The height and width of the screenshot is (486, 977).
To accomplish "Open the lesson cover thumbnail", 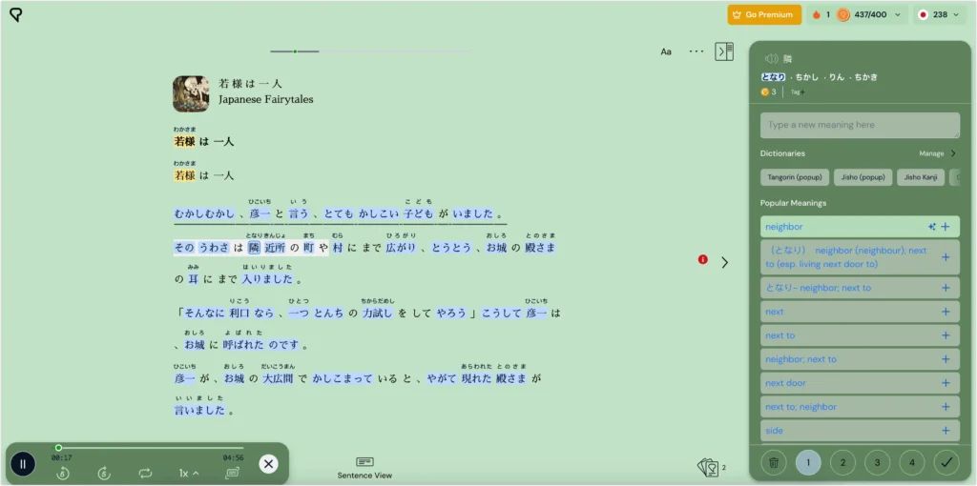I will click(191, 94).
